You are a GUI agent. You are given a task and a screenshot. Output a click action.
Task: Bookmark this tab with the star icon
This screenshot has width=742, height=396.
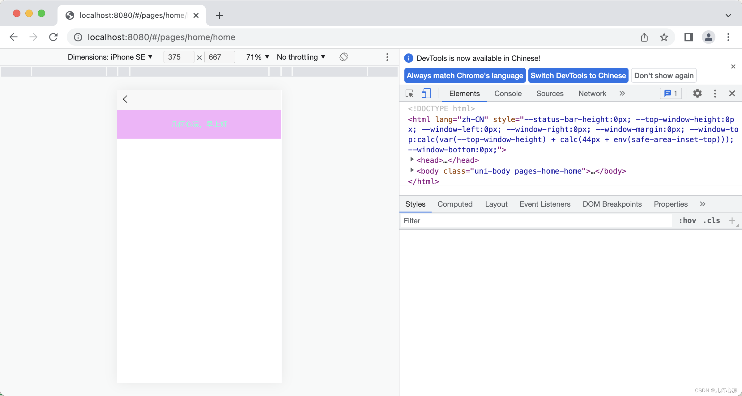pyautogui.click(x=664, y=37)
